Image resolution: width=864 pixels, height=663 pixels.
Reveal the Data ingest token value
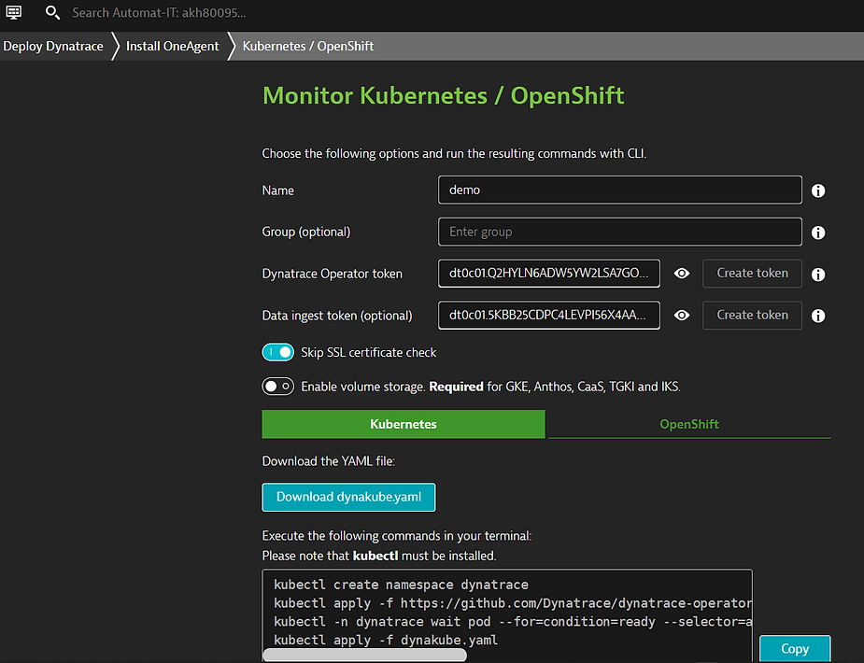coord(682,315)
